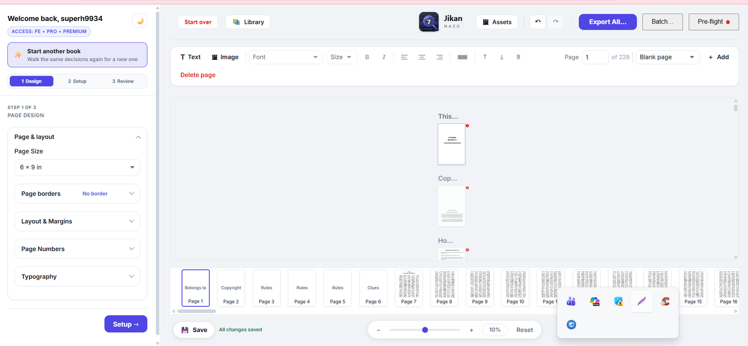This screenshot has height=346, width=748.
Task: Select the 1 Design step tab
Action: coord(31,81)
